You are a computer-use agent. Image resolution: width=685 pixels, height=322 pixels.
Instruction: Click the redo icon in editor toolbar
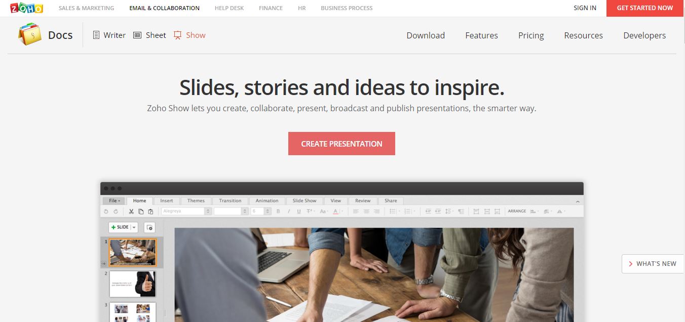coord(116,211)
